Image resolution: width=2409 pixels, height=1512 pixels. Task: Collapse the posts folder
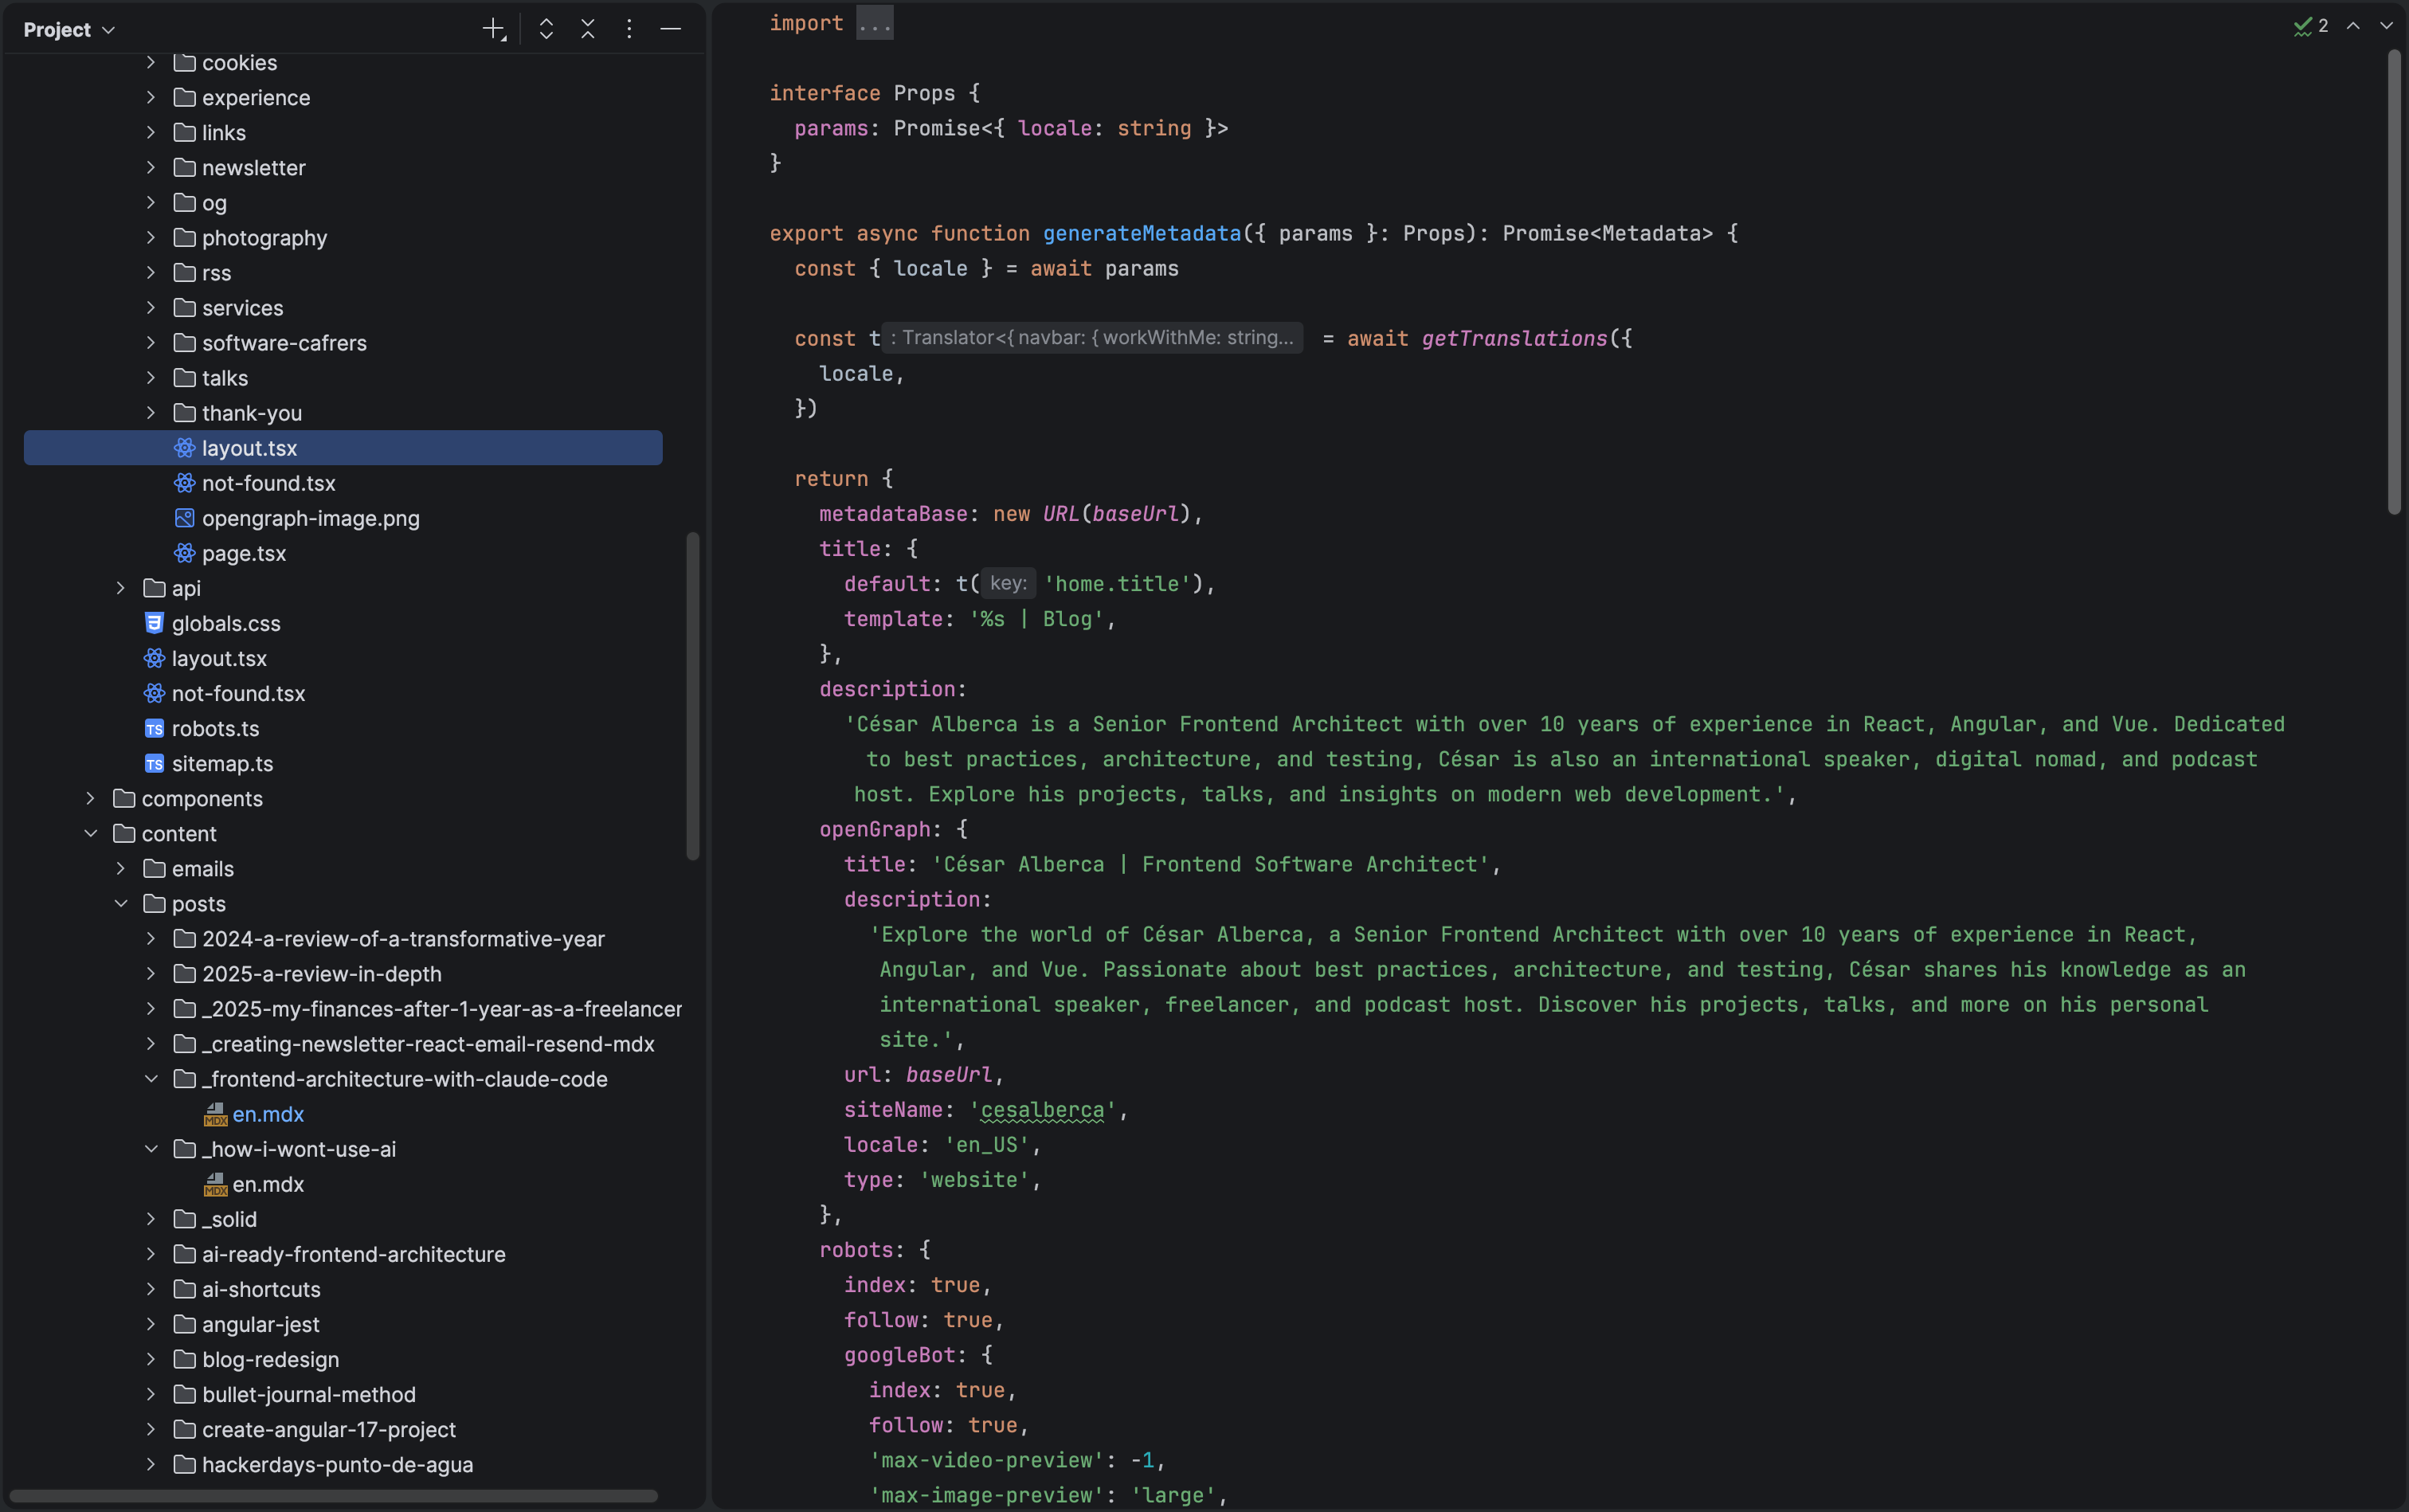pyautogui.click(x=121, y=903)
